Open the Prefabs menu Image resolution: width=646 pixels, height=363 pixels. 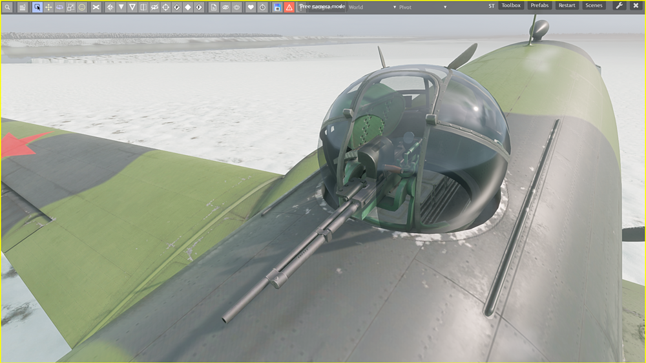tap(539, 6)
